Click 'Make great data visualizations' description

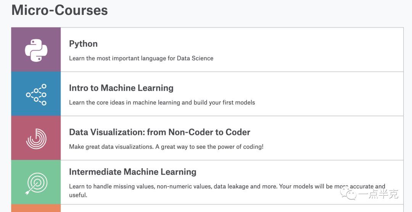166,147
